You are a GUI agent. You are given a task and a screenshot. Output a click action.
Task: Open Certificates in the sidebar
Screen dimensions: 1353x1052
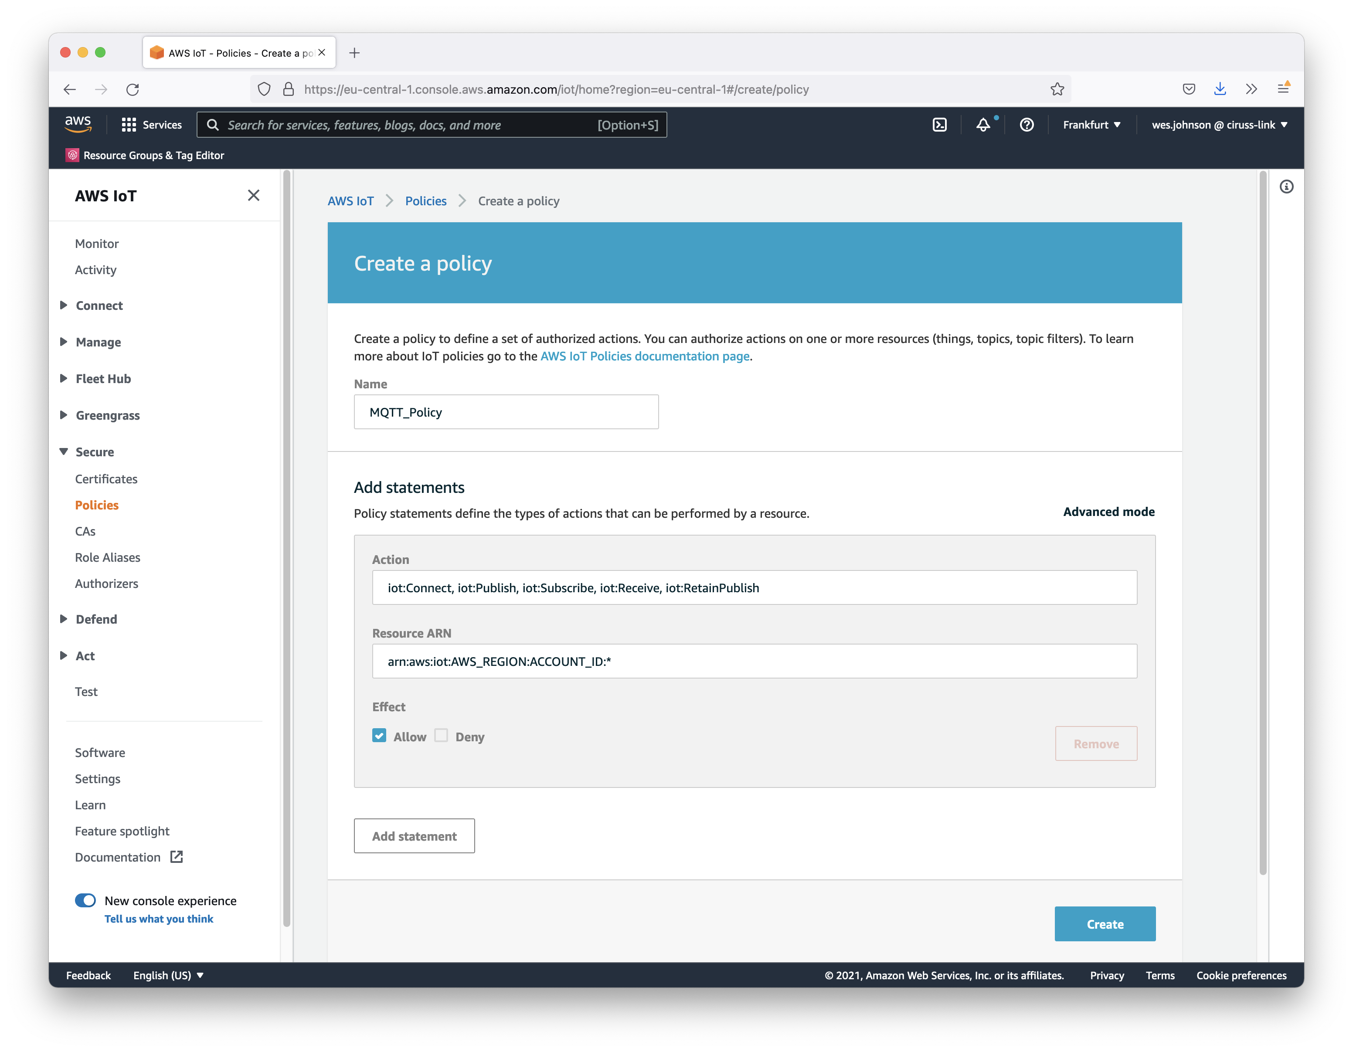point(106,478)
